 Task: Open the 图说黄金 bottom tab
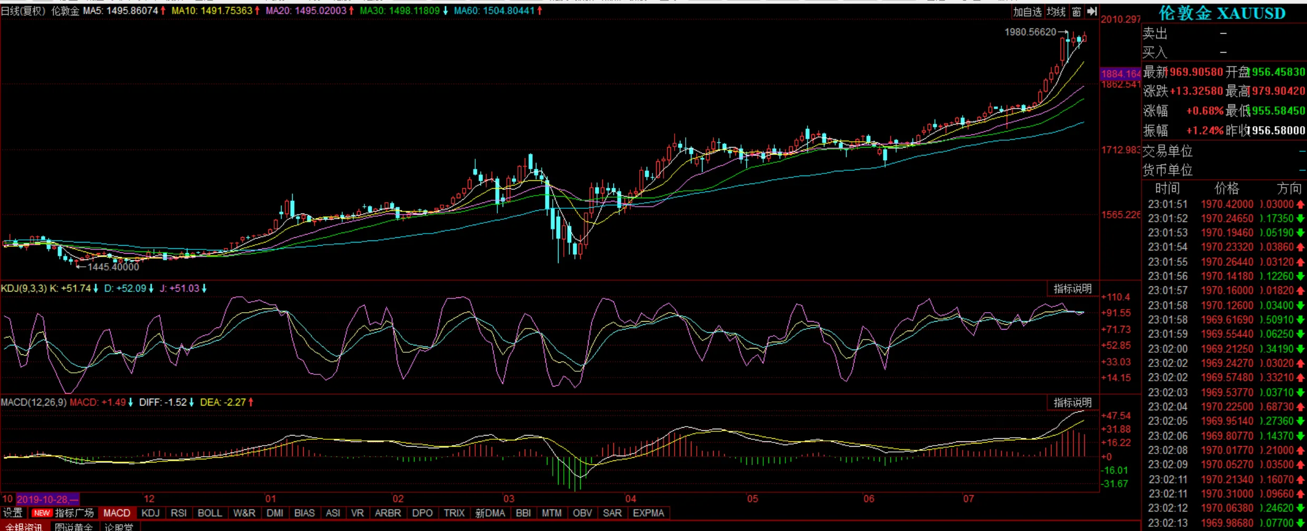click(74, 526)
